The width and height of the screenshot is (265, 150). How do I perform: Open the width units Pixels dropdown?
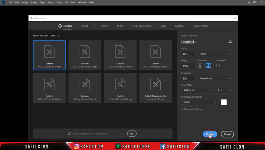coord(215,54)
